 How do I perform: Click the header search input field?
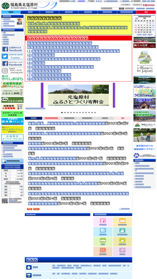pos(110,8)
